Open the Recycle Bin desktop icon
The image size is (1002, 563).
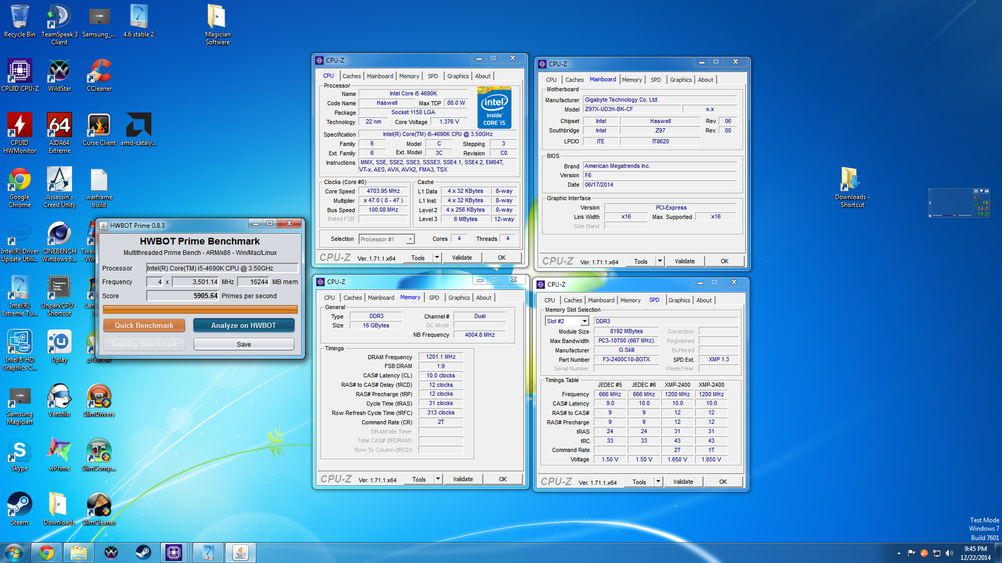[x=20, y=21]
